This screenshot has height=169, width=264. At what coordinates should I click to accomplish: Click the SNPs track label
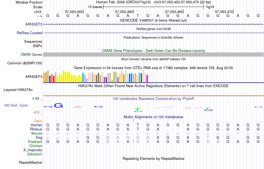pos(38,46)
